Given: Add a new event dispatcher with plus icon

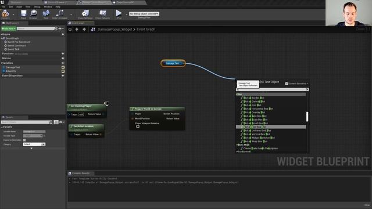Looking at the screenshot, I should (63, 75).
